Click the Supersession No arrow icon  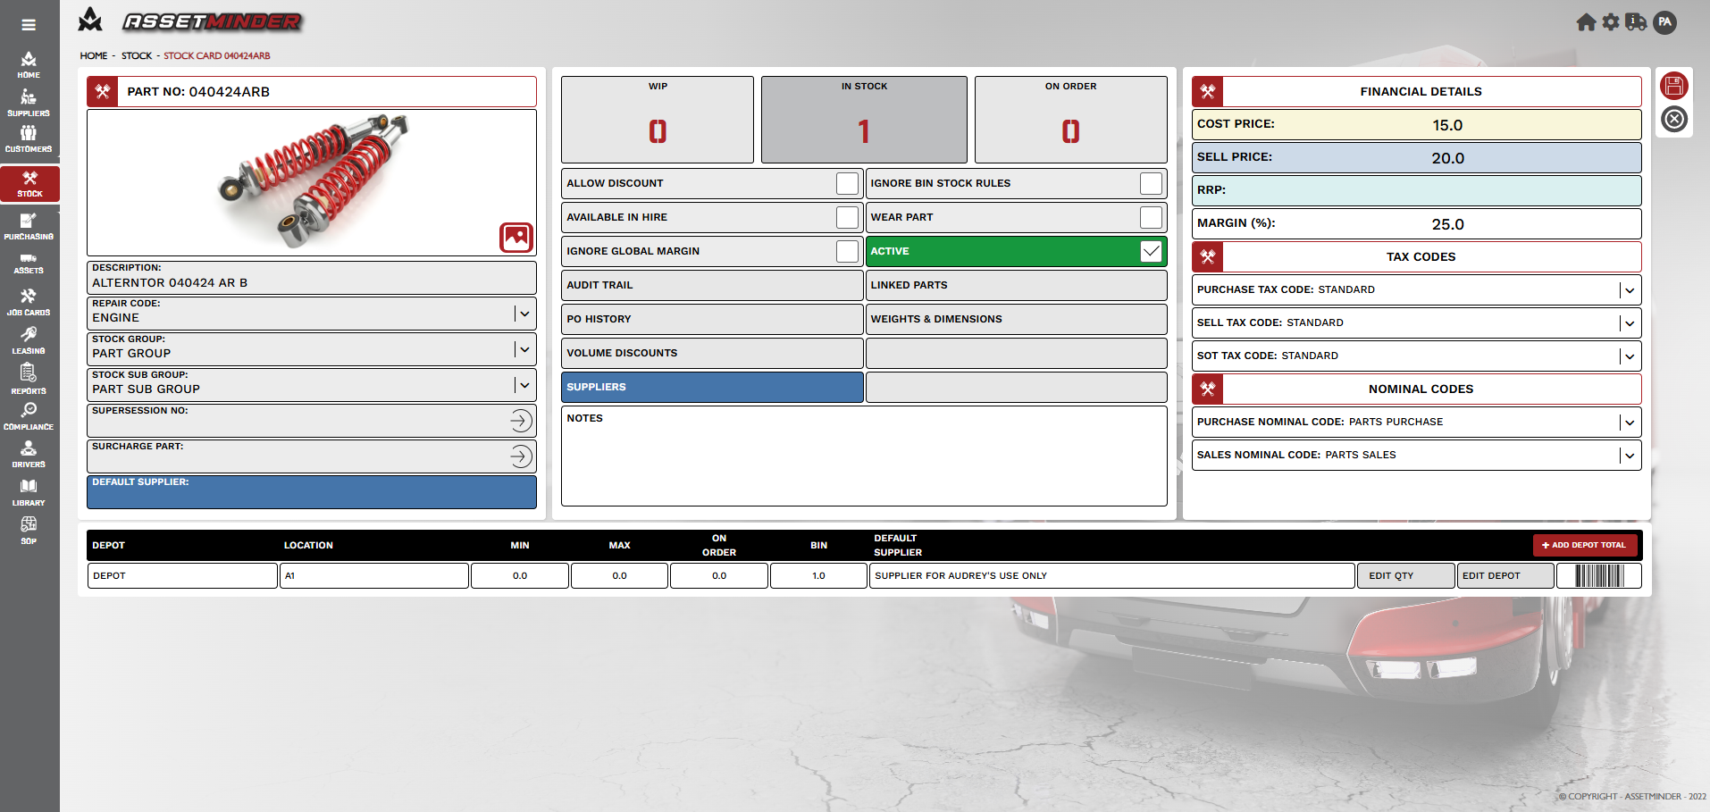point(521,421)
